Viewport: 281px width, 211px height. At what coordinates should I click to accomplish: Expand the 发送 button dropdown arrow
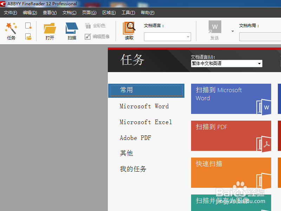[x=233, y=31]
